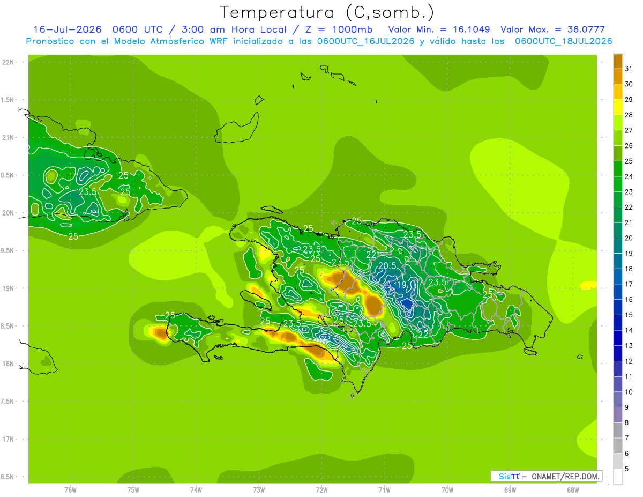Screen dimensions: 643x497
Task: Click the title 'Temperatura (C,somb.)'
Action: pyautogui.click(x=327, y=12)
